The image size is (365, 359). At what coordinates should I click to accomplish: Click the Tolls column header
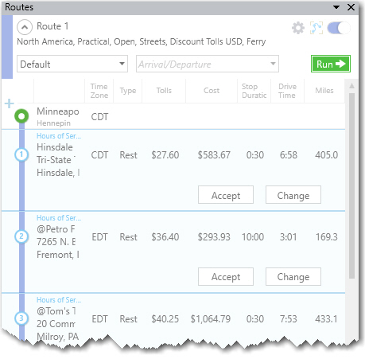(x=164, y=91)
